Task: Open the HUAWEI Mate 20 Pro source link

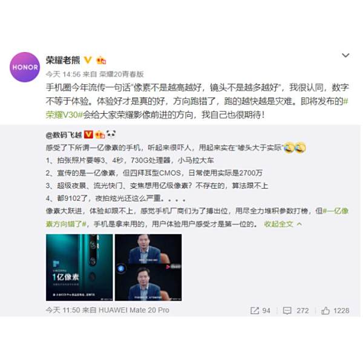Action: point(134,310)
